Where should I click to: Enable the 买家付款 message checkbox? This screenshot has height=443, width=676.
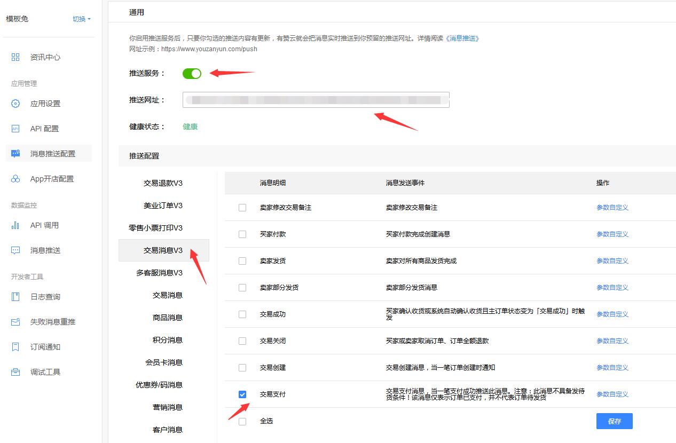pos(242,234)
